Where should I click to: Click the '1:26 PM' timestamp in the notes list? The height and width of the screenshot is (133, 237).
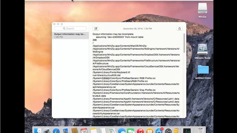coord(59,37)
